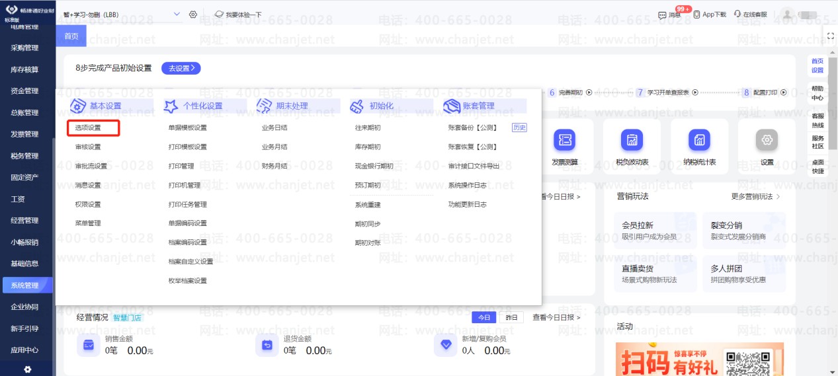838x376 pixels.
Task: Open 单据模板设置 entry
Action: pyautogui.click(x=188, y=128)
